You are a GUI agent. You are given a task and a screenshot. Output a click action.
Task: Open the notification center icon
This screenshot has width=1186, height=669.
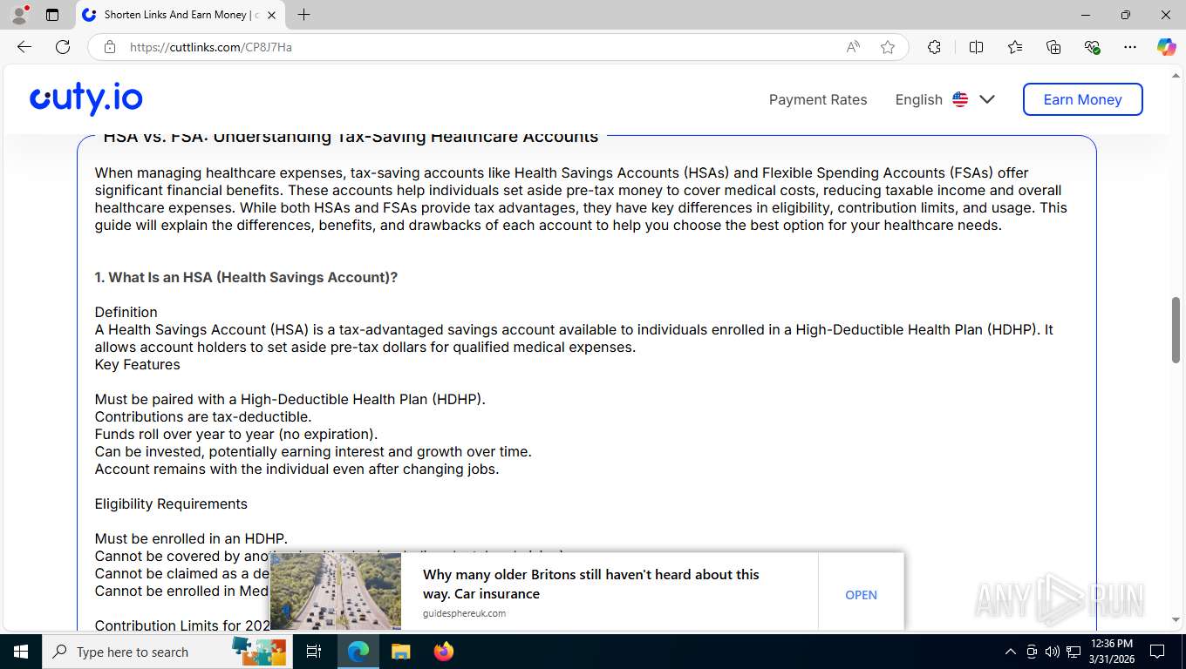tap(1157, 652)
